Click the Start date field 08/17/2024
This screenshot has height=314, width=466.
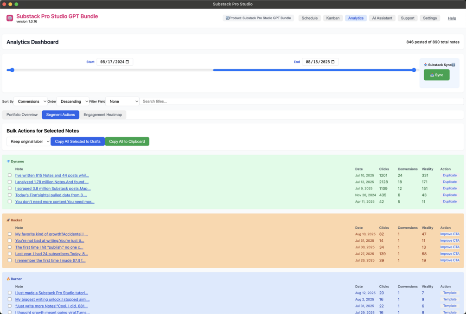pos(115,62)
